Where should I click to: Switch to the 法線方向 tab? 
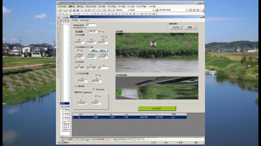[88, 92]
